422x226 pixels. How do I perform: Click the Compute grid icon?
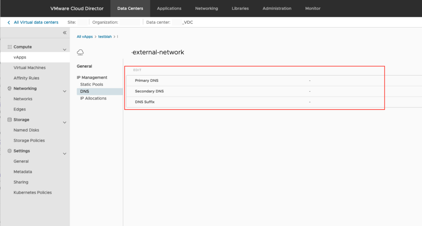(x=9, y=47)
